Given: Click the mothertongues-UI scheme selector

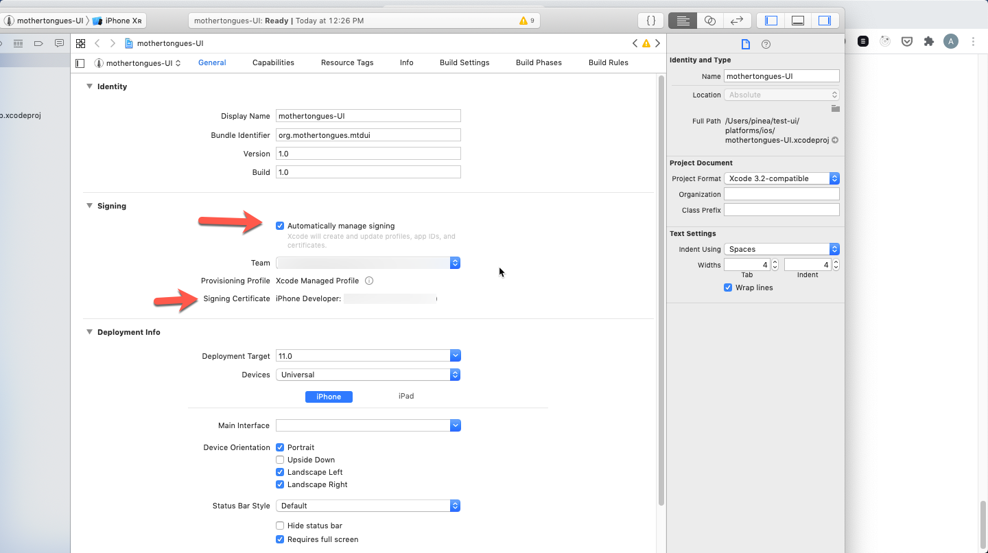Looking at the screenshot, I should tap(44, 21).
